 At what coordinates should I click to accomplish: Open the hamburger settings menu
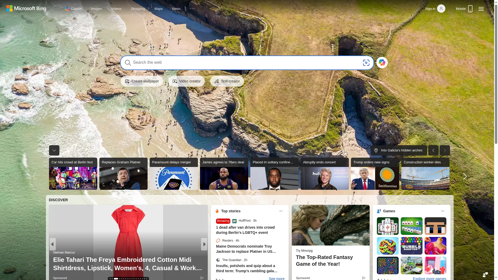481,9
